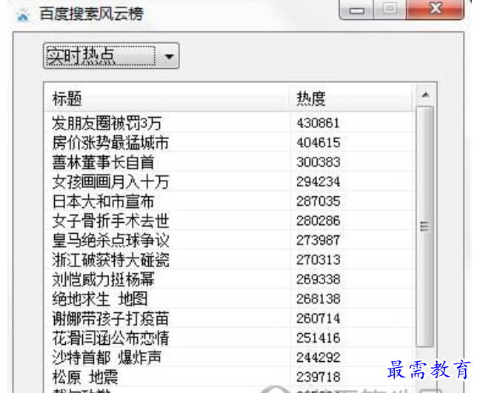This screenshot has height=393, width=477.
Task: Click the Baidu app icon in title bar
Action: coord(23,14)
